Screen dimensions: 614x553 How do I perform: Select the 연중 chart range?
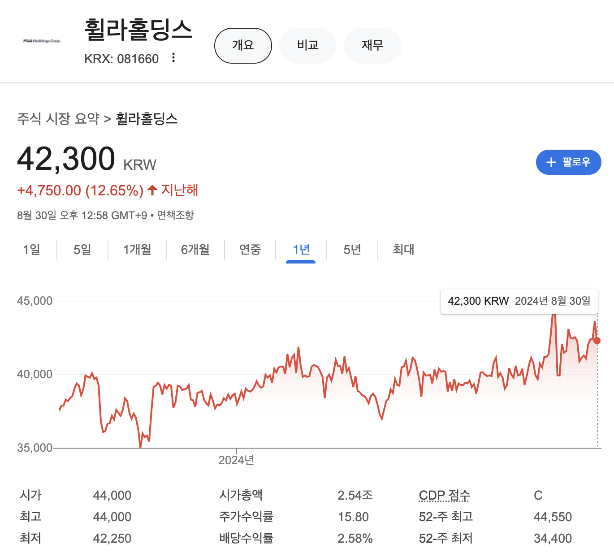point(250,250)
